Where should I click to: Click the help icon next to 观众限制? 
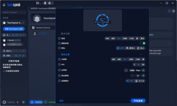(59, 76)
